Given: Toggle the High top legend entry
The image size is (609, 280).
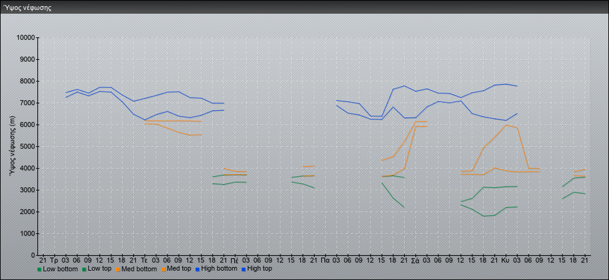Looking at the screenshot, I should click(x=257, y=269).
